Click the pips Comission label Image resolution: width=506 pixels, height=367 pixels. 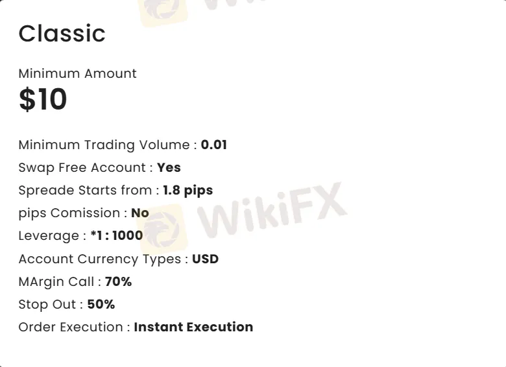tap(73, 213)
